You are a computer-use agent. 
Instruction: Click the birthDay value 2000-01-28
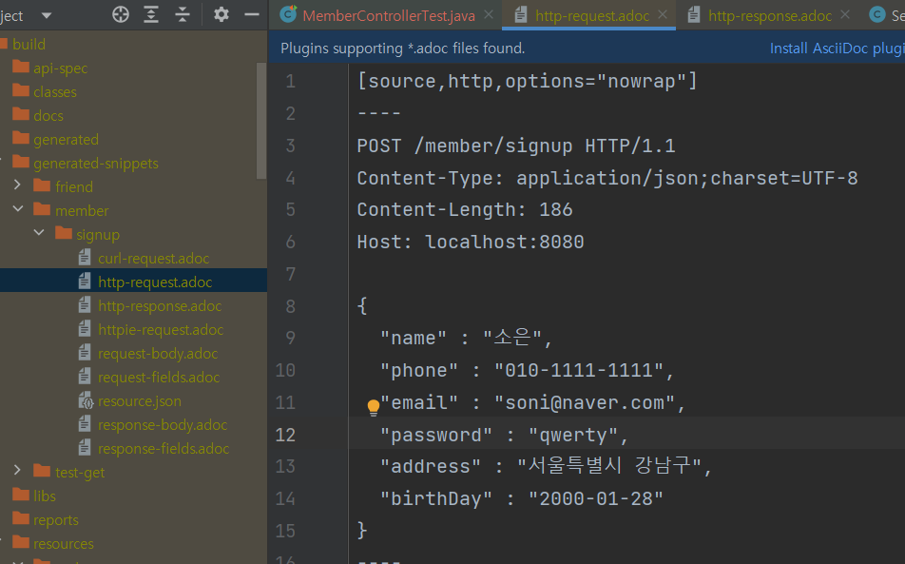pyautogui.click(x=596, y=498)
